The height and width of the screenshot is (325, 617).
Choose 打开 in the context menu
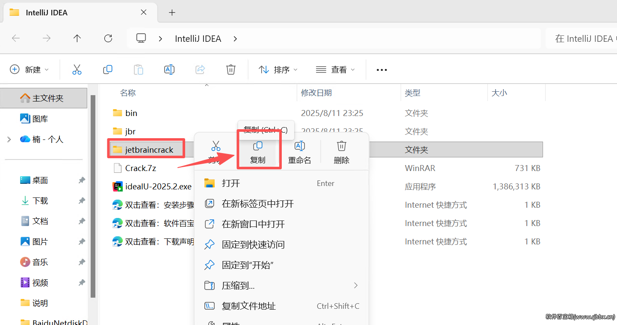281,183
